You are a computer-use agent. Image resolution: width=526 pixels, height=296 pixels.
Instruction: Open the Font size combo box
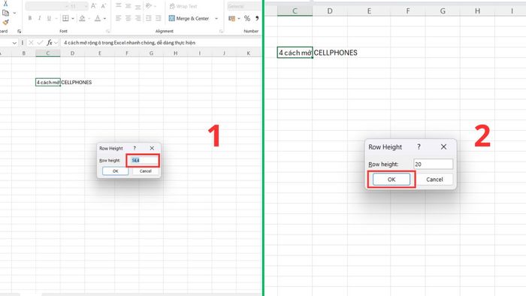tap(79, 6)
